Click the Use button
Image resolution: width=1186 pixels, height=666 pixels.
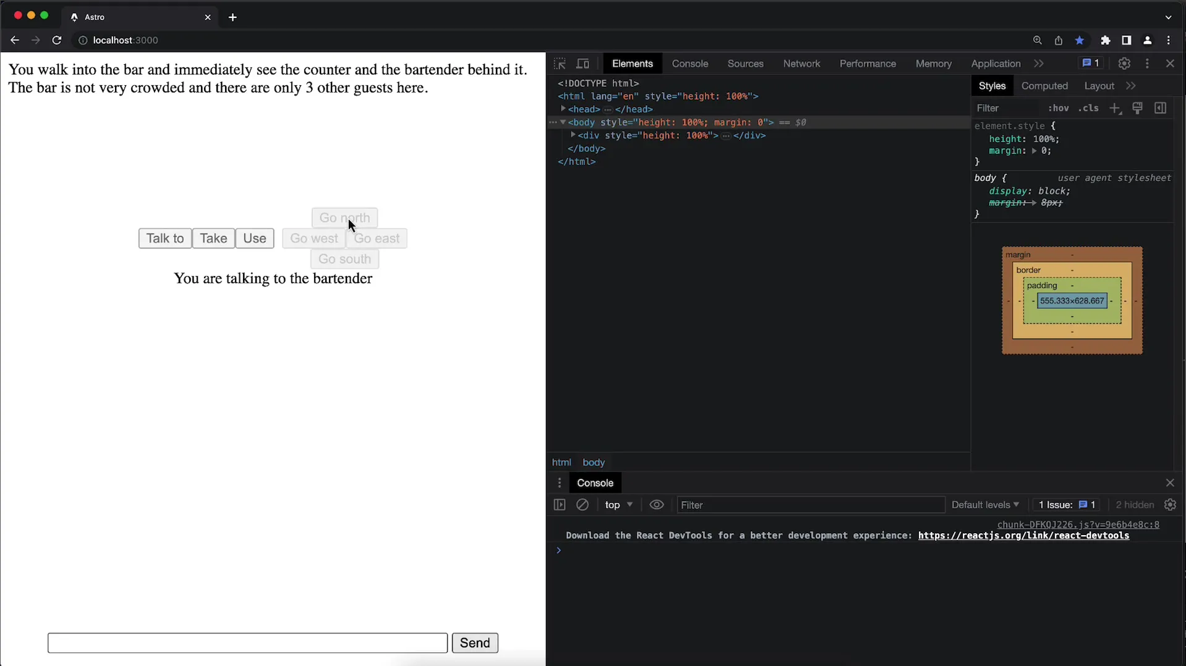click(x=255, y=238)
